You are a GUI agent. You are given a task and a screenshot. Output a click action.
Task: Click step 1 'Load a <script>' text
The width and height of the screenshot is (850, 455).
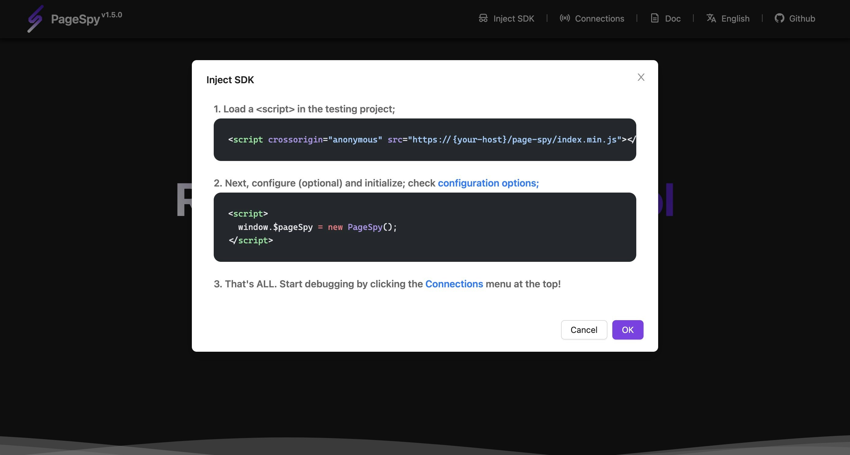pos(304,109)
